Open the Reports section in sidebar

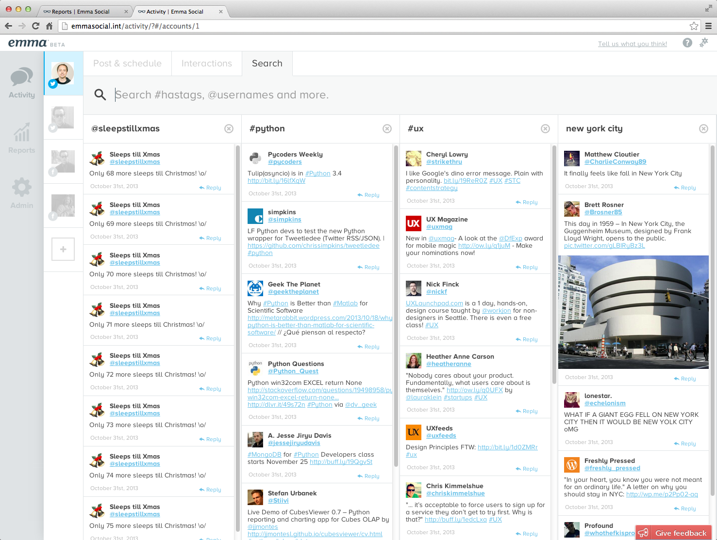point(22,138)
